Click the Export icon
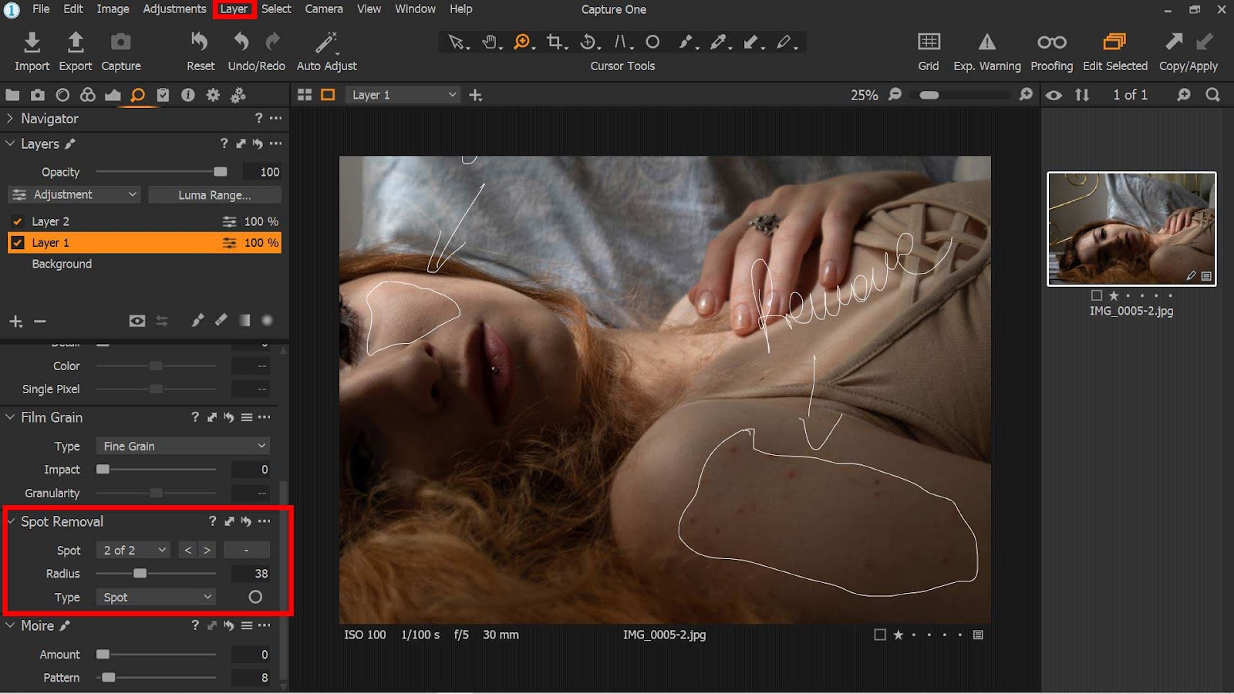The width and height of the screenshot is (1234, 694). tap(76, 42)
